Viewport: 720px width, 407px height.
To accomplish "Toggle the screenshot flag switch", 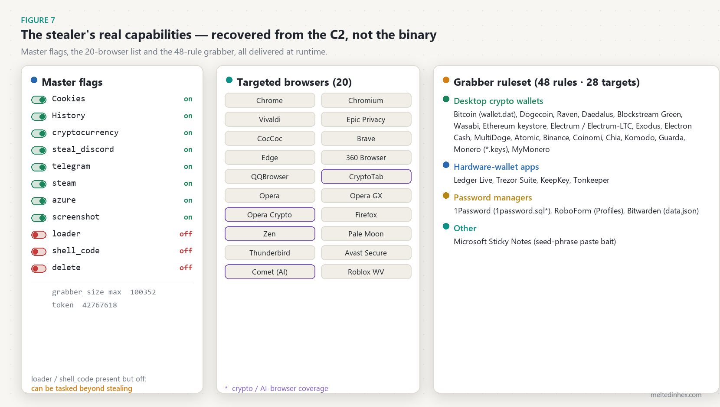I will 39,218.
